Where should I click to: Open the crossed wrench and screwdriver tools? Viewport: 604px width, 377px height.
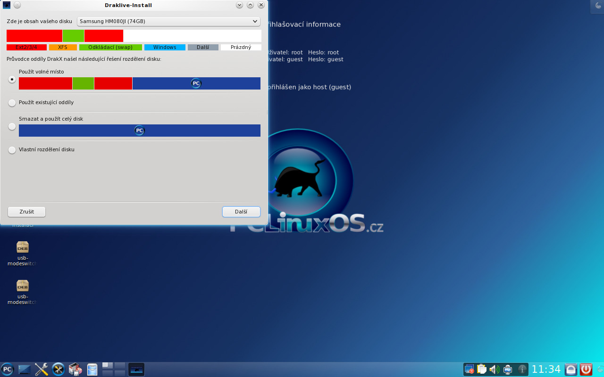point(42,369)
